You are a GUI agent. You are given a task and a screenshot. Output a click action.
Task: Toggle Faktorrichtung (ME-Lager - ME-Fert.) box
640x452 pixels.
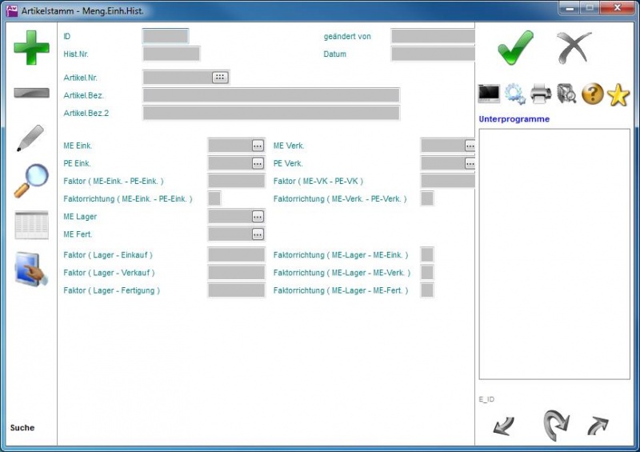point(427,290)
